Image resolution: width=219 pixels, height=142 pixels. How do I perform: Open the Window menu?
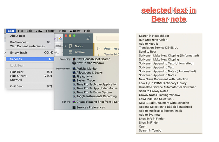75,31
